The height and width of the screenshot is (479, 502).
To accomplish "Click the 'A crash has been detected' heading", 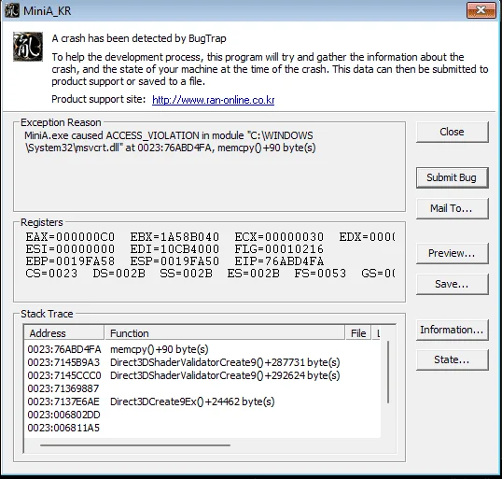I will [139, 38].
